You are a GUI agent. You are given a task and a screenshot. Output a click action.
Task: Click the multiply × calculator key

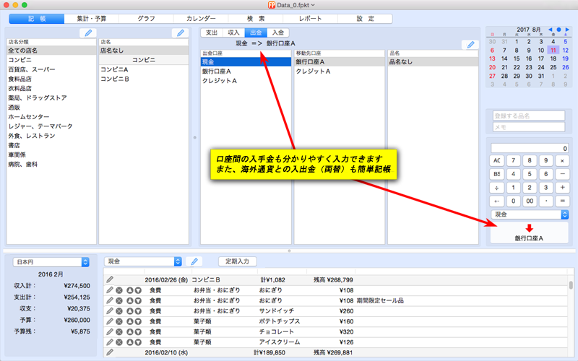pos(563,160)
